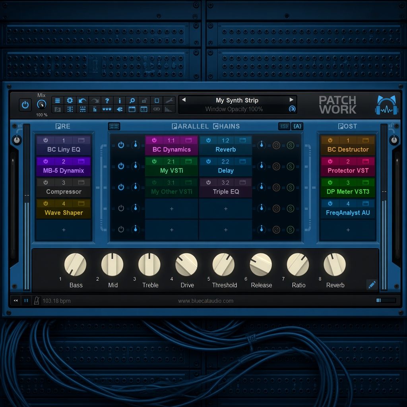Adjust the Mix knob
Viewport: 407px width, 407px height.
[x=41, y=104]
